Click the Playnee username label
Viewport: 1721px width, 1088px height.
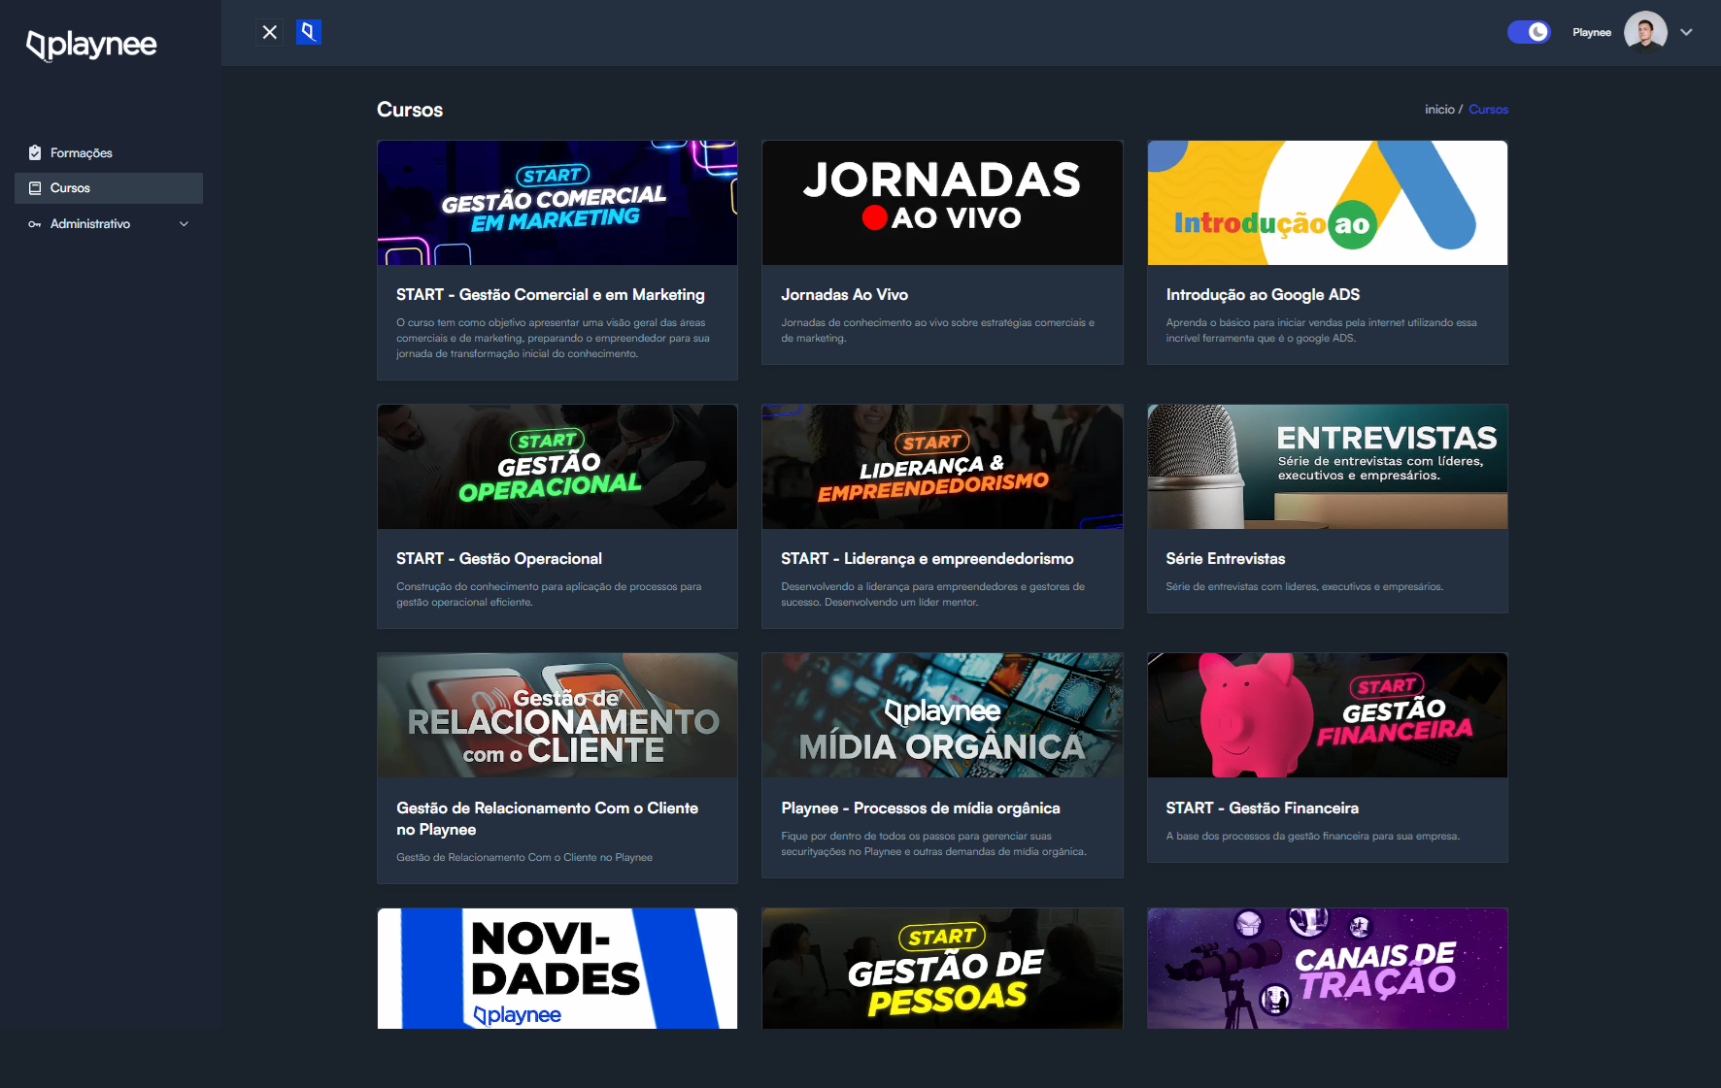click(1592, 32)
